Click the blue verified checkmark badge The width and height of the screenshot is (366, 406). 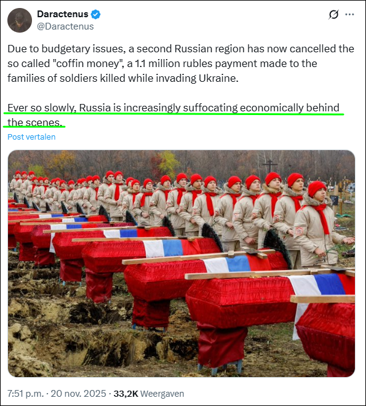click(95, 14)
